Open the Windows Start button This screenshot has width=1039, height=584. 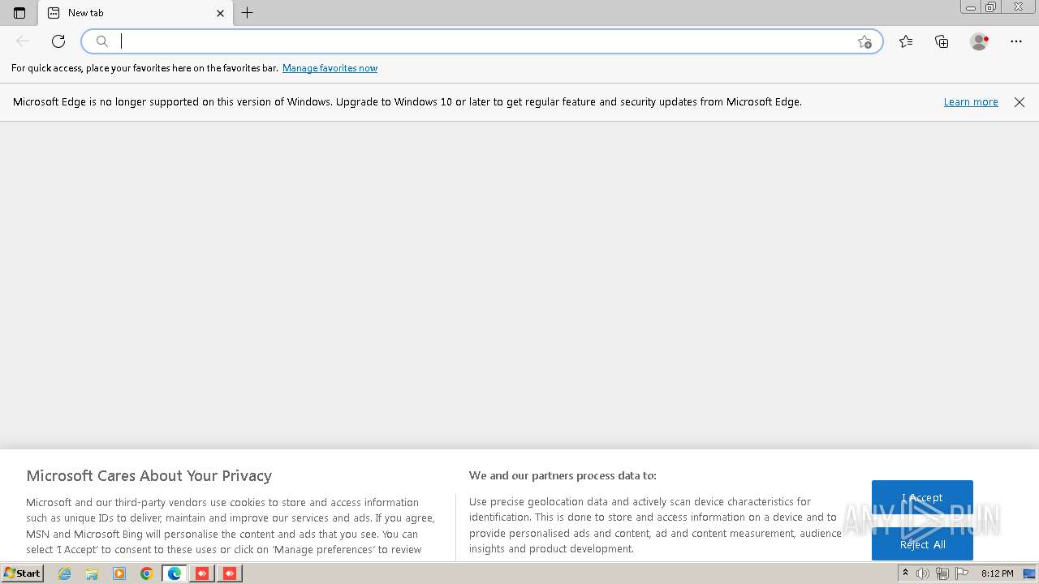pos(23,573)
